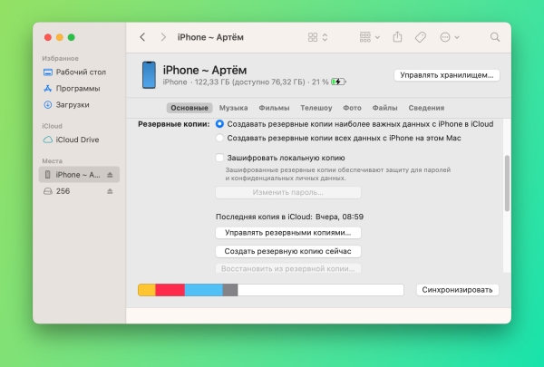Click the iPhone device icon in header

pos(149,75)
